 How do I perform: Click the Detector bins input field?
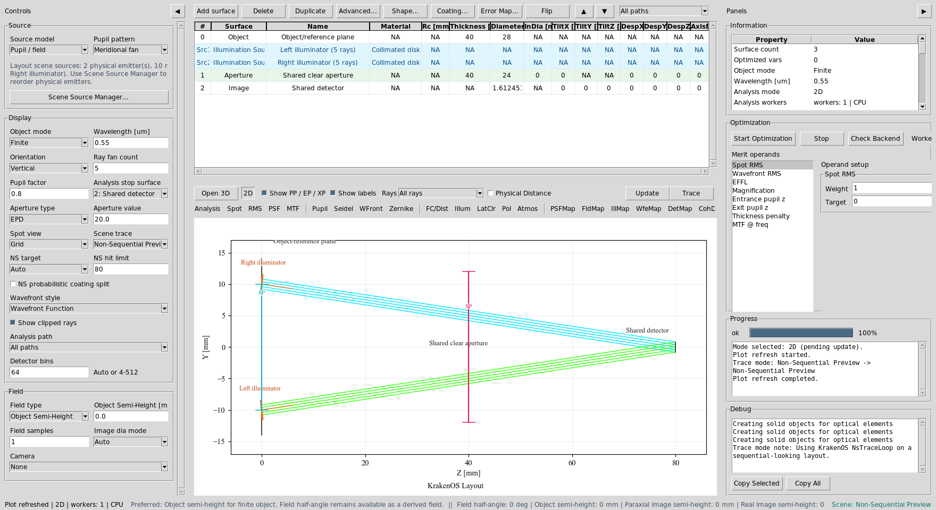49,372
